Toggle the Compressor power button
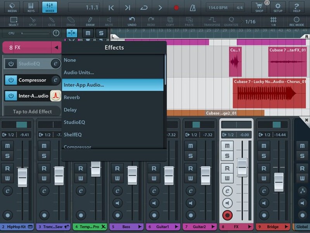This screenshot has width=310, height=233. point(11,80)
